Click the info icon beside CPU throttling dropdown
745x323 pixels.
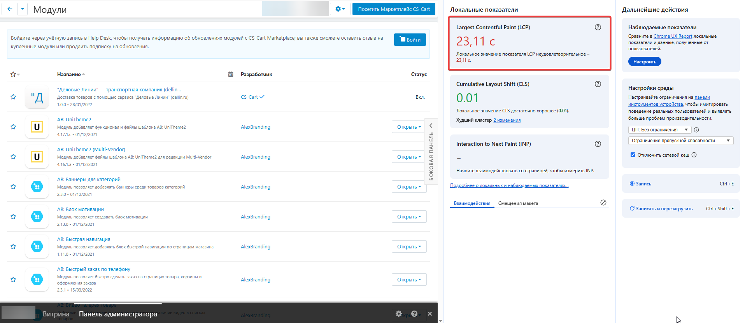click(696, 130)
